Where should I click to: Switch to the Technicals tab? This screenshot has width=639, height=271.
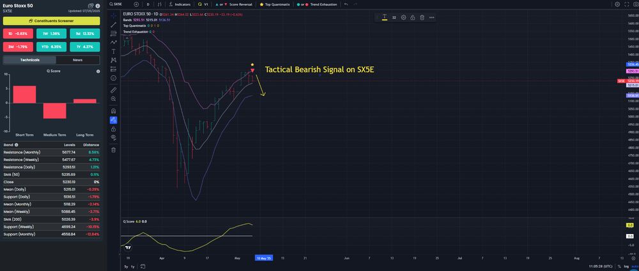[x=30, y=60]
